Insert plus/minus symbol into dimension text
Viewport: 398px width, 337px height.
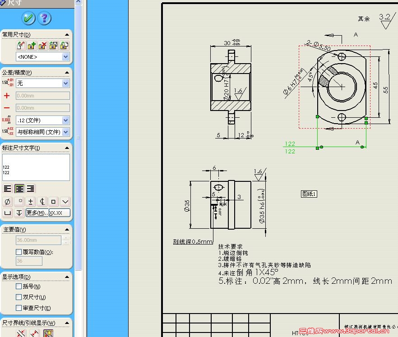[x=31, y=202]
